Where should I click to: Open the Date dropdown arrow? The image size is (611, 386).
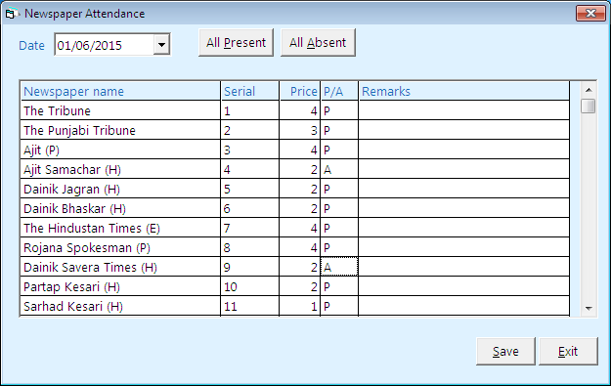(x=161, y=45)
